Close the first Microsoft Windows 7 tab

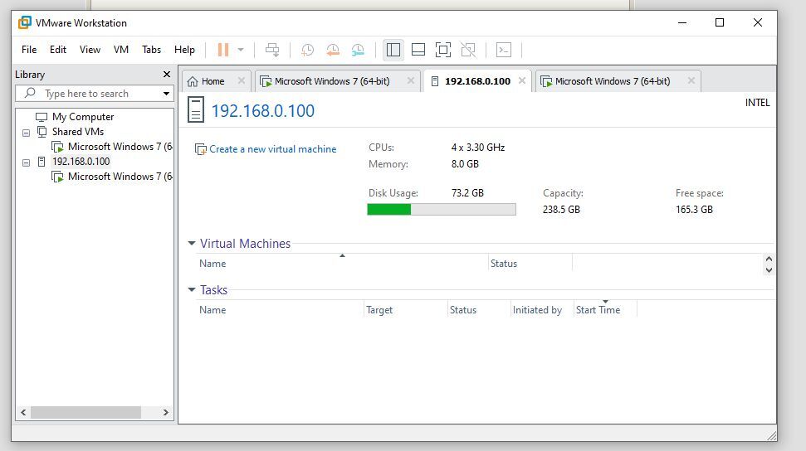click(410, 80)
